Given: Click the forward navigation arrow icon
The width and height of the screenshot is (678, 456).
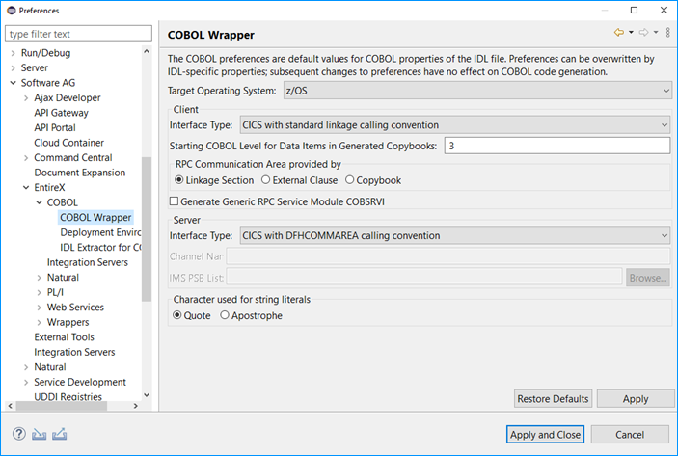Looking at the screenshot, I should point(644,33).
